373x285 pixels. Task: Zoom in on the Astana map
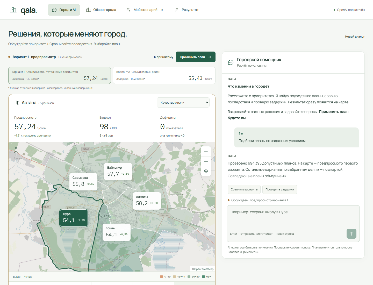(x=206, y=151)
